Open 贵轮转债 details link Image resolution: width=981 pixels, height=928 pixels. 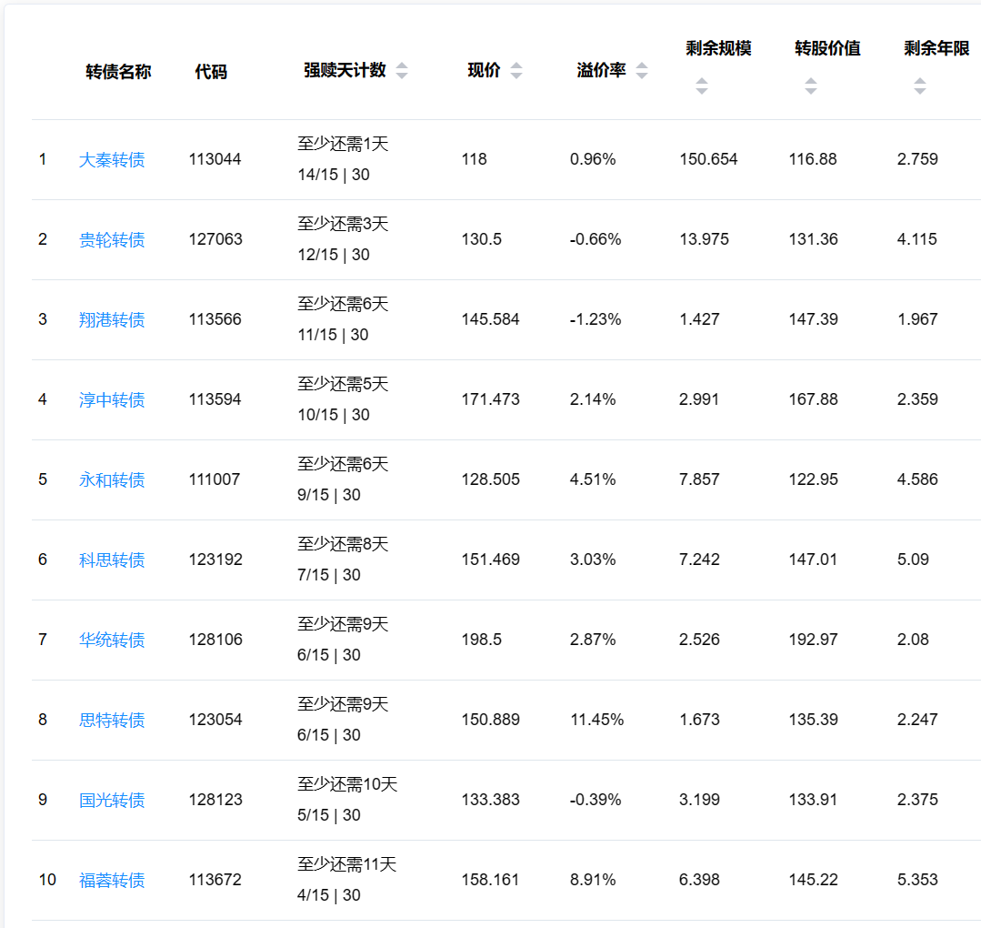point(112,240)
